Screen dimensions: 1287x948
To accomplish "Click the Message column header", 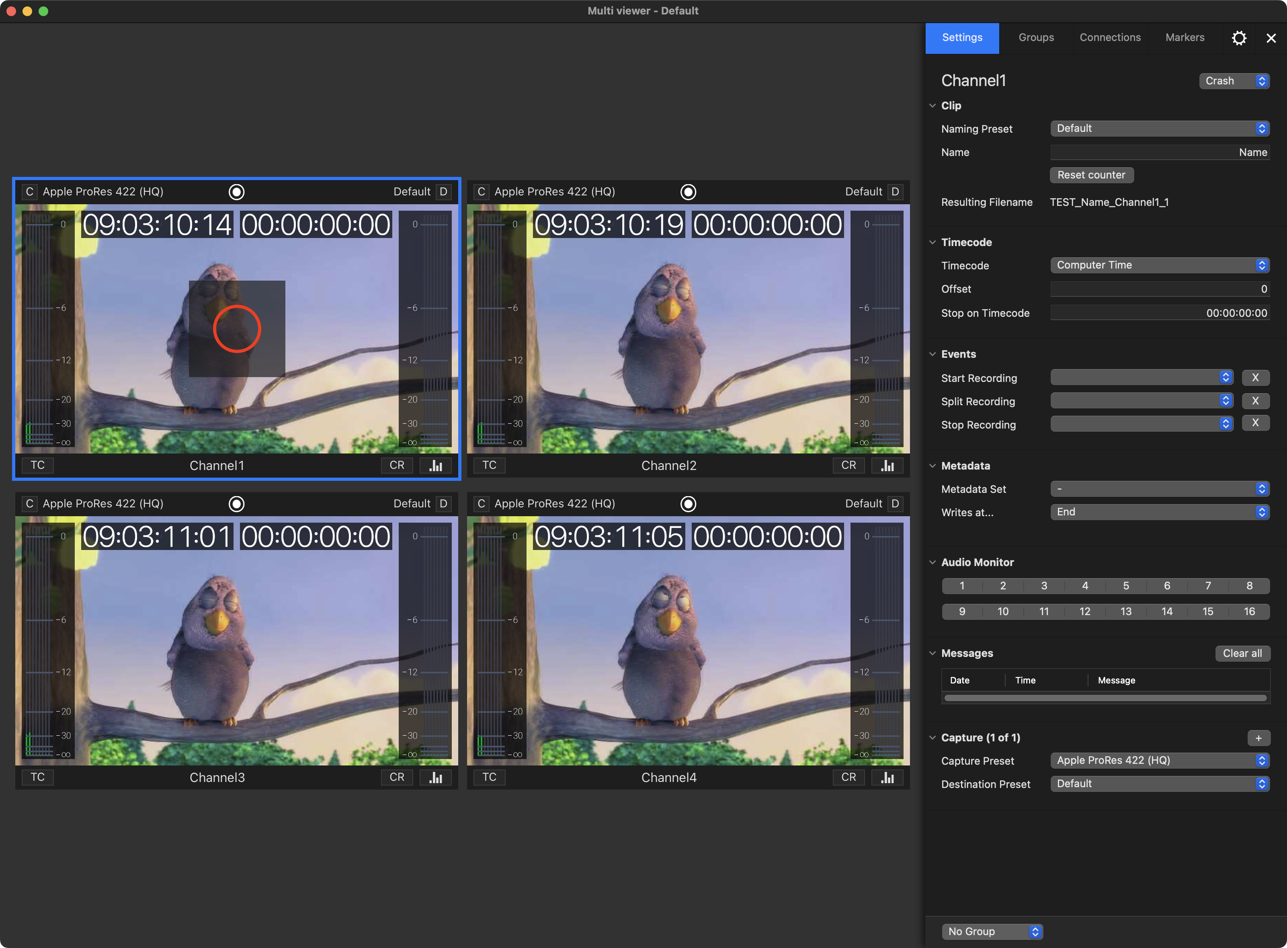I will [x=1116, y=681].
